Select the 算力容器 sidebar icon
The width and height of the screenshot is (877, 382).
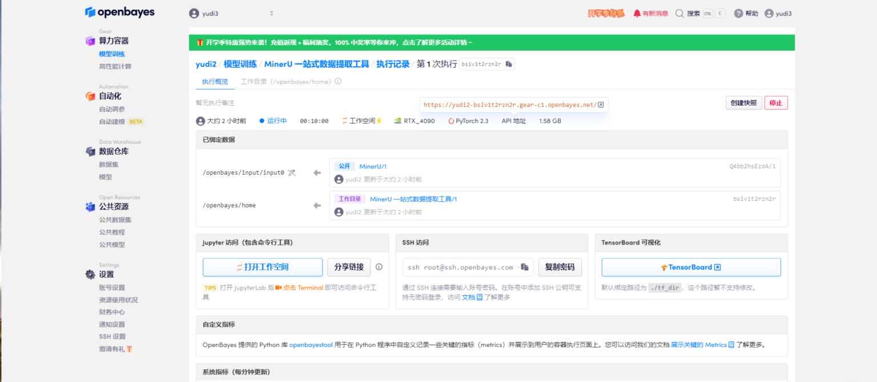(x=90, y=40)
